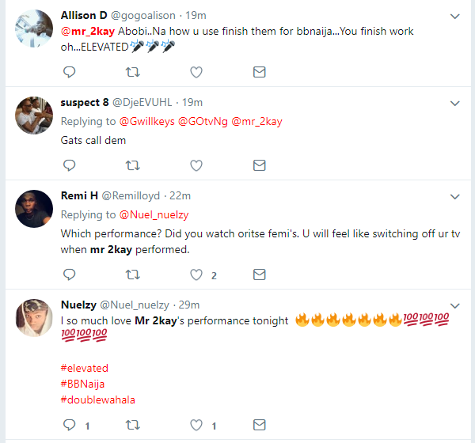The width and height of the screenshot is (475, 443).
Task: Visit the @Gwillkeys mention link
Action: [x=146, y=121]
